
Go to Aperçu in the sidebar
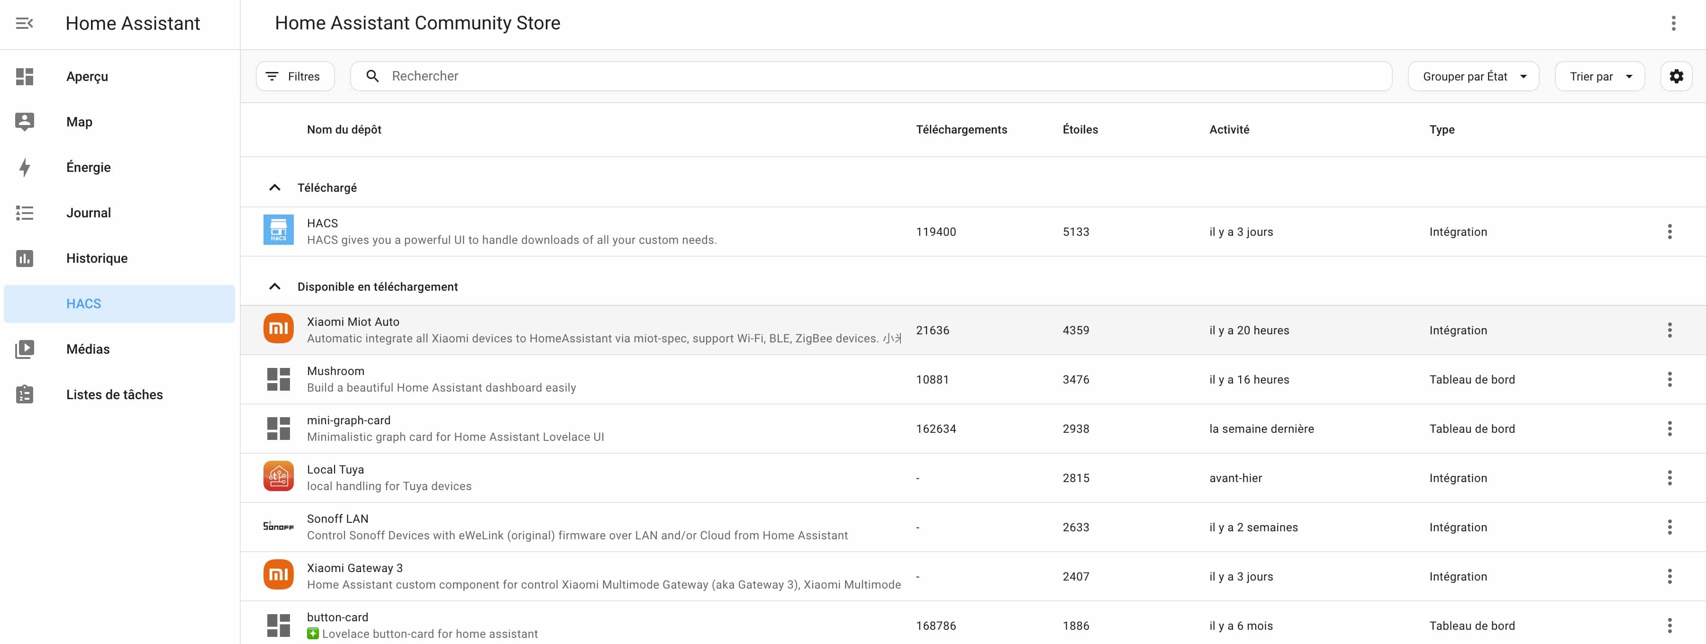tap(119, 76)
